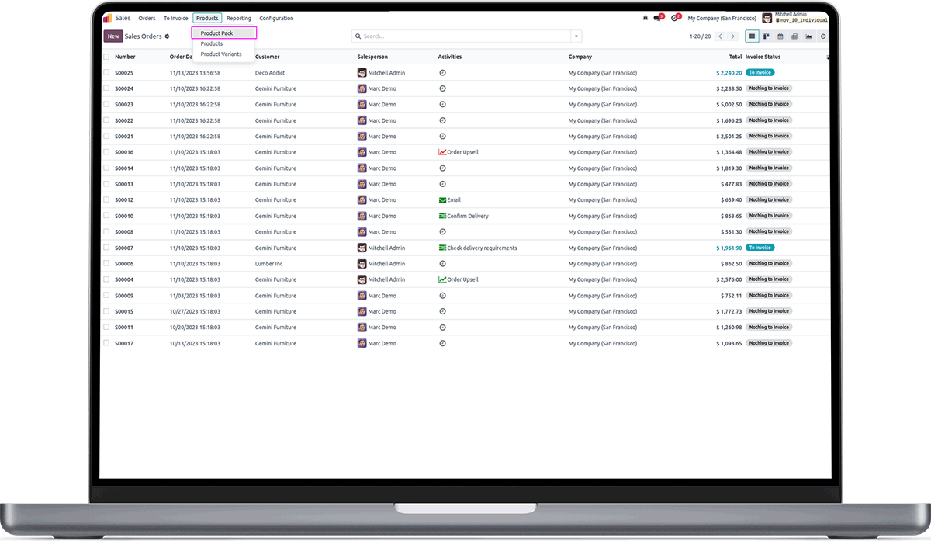931x541 pixels.
Task: Sort by Total column header
Action: 735,57
